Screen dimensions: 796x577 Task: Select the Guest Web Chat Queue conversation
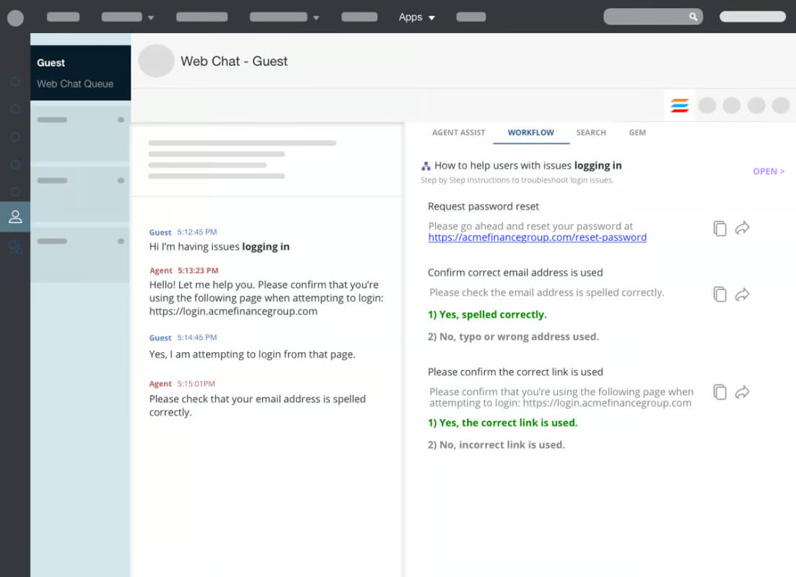[81, 73]
